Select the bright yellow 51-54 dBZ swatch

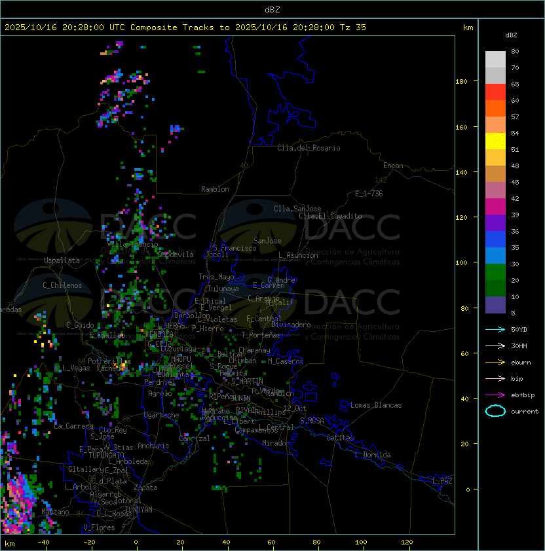[x=495, y=141]
